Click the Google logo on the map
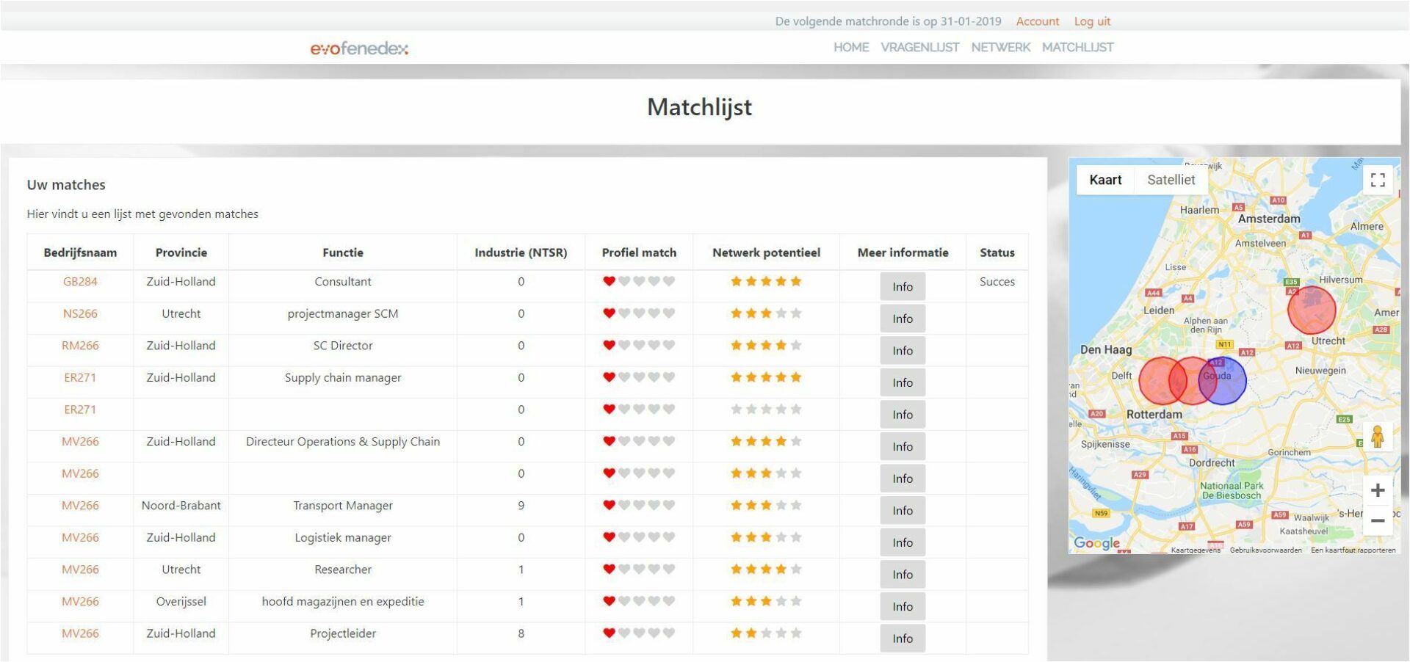The height and width of the screenshot is (662, 1410). pos(1097,542)
